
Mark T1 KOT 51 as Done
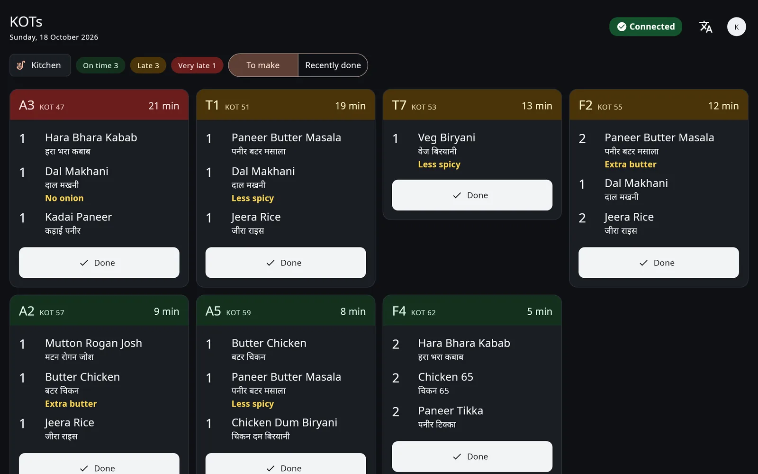point(286,263)
